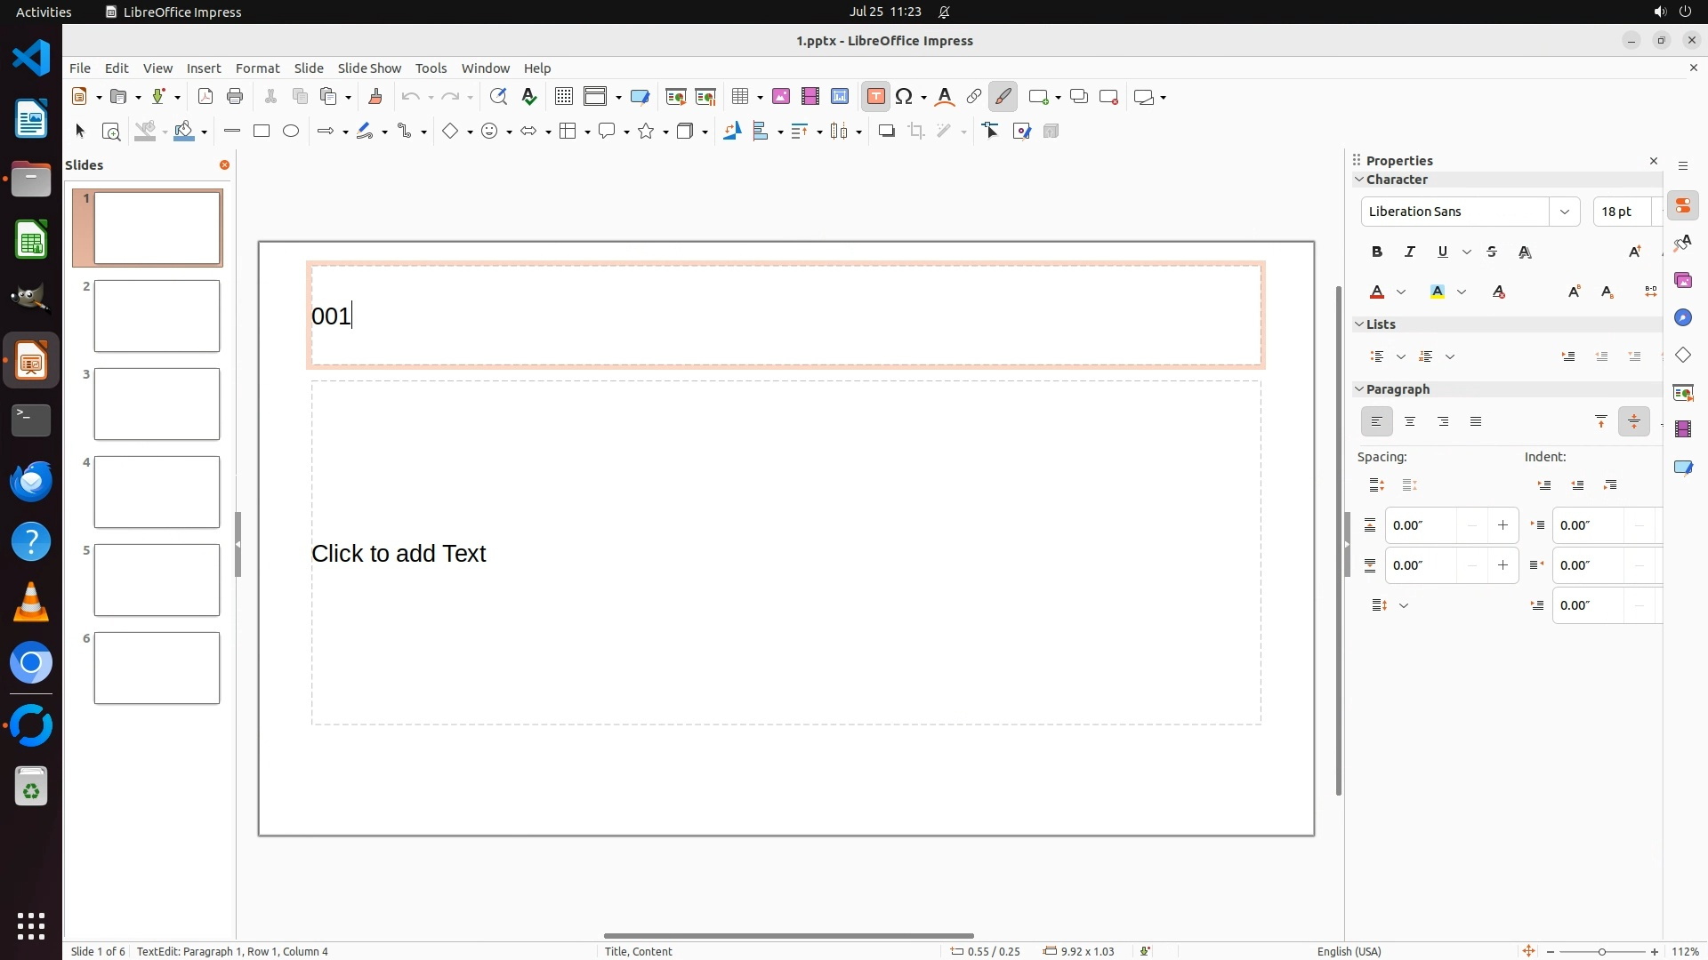This screenshot has height=960, width=1708.
Task: Collapse the Lists section
Action: click(x=1359, y=324)
